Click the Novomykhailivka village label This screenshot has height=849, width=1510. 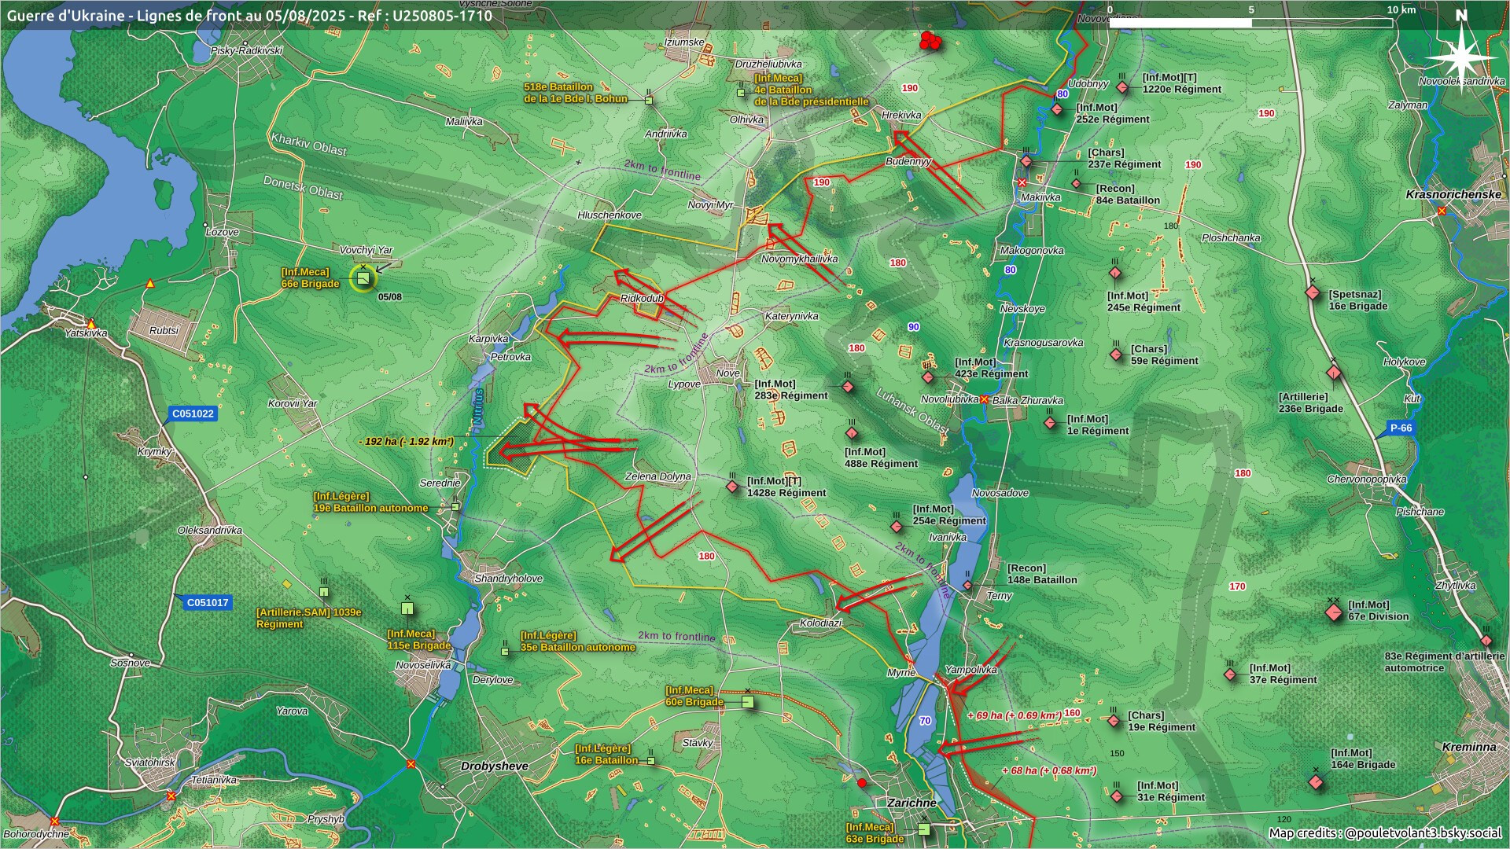pyautogui.click(x=800, y=259)
